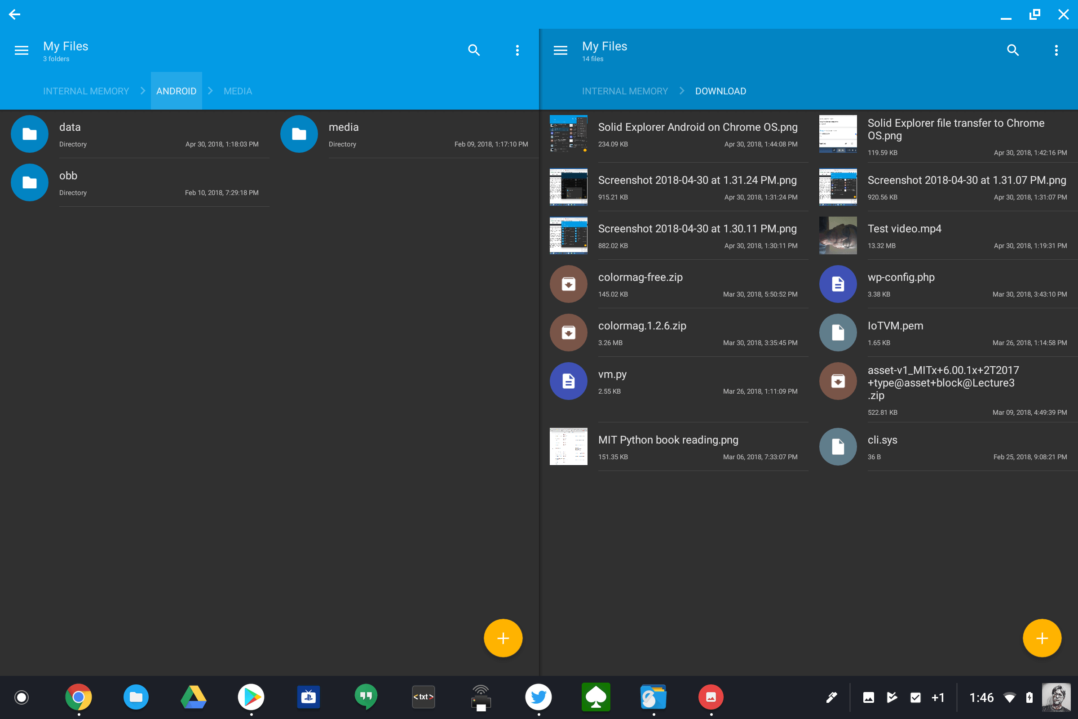Open Hangouts from the shelf
The width and height of the screenshot is (1078, 719).
click(366, 697)
